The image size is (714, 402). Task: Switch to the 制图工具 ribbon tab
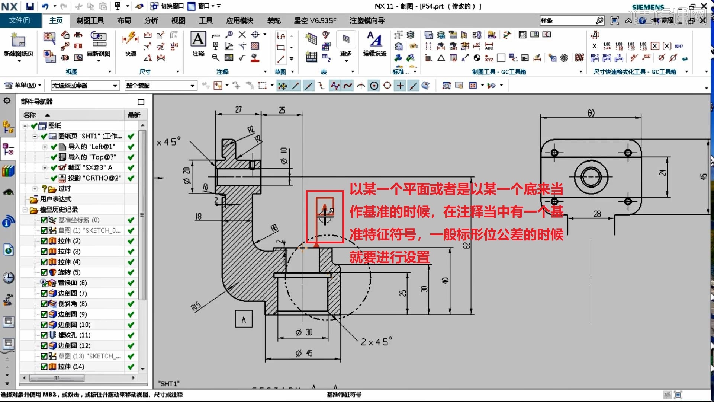89,20
